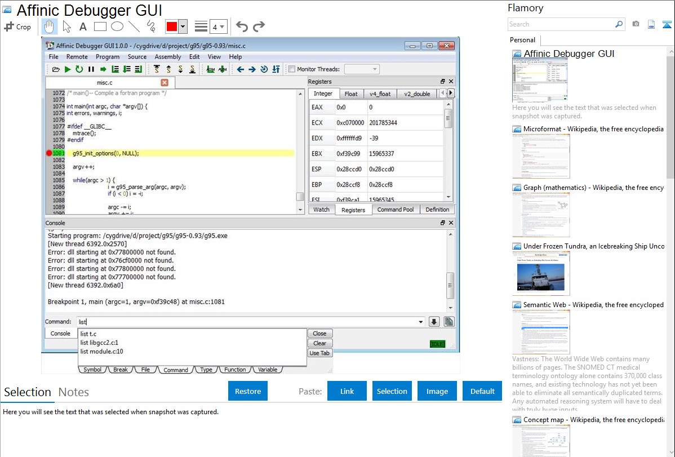Select the Flamory hand pan tool
The width and height of the screenshot is (675, 457).
tap(49, 26)
